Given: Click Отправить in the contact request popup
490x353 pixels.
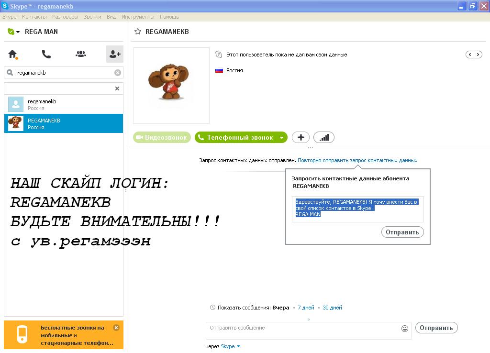Looking at the screenshot, I should (402, 232).
